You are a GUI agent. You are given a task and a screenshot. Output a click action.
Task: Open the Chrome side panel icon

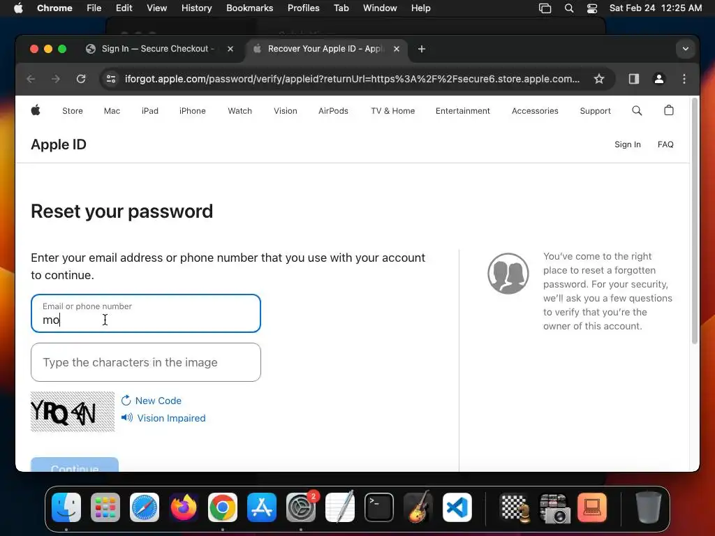point(634,79)
